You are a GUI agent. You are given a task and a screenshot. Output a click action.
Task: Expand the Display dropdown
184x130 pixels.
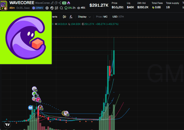click(84, 17)
